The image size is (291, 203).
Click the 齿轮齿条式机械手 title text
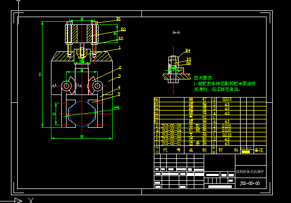(250, 172)
